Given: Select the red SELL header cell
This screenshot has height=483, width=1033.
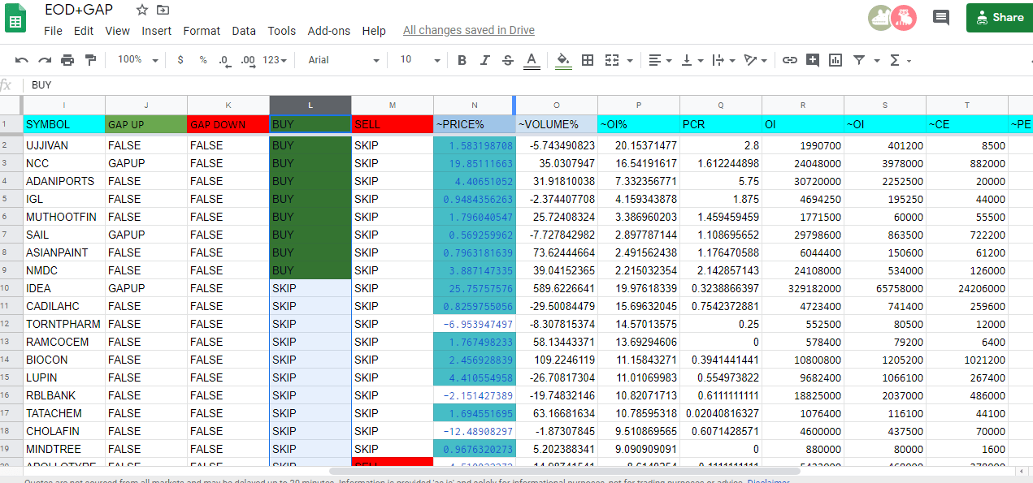Looking at the screenshot, I should point(393,125).
